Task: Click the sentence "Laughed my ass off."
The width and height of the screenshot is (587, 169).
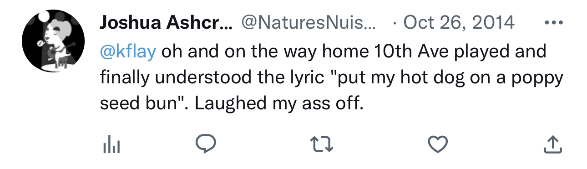Action: (280, 104)
